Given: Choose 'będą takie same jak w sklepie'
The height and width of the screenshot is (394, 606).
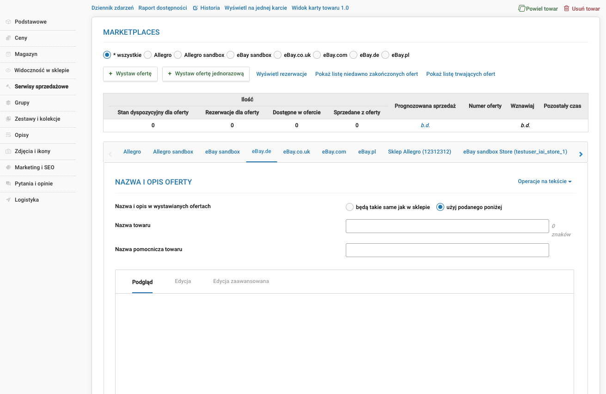Looking at the screenshot, I should pos(350,207).
